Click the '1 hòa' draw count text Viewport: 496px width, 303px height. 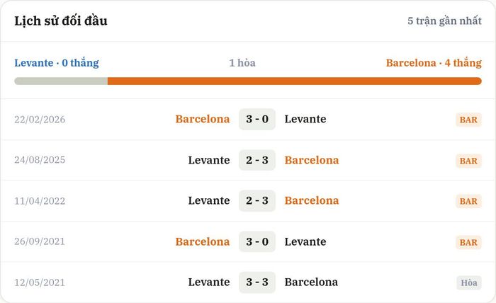[x=242, y=63]
